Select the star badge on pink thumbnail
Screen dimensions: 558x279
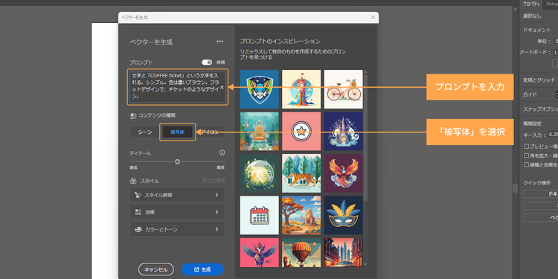click(x=301, y=131)
